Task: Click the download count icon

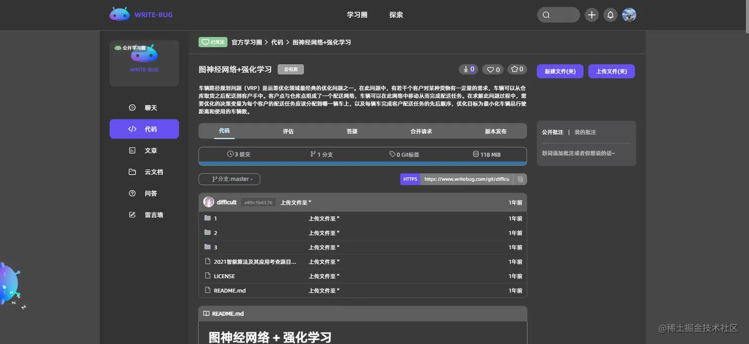Action: (x=468, y=69)
